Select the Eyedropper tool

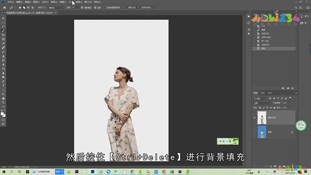tap(3, 44)
